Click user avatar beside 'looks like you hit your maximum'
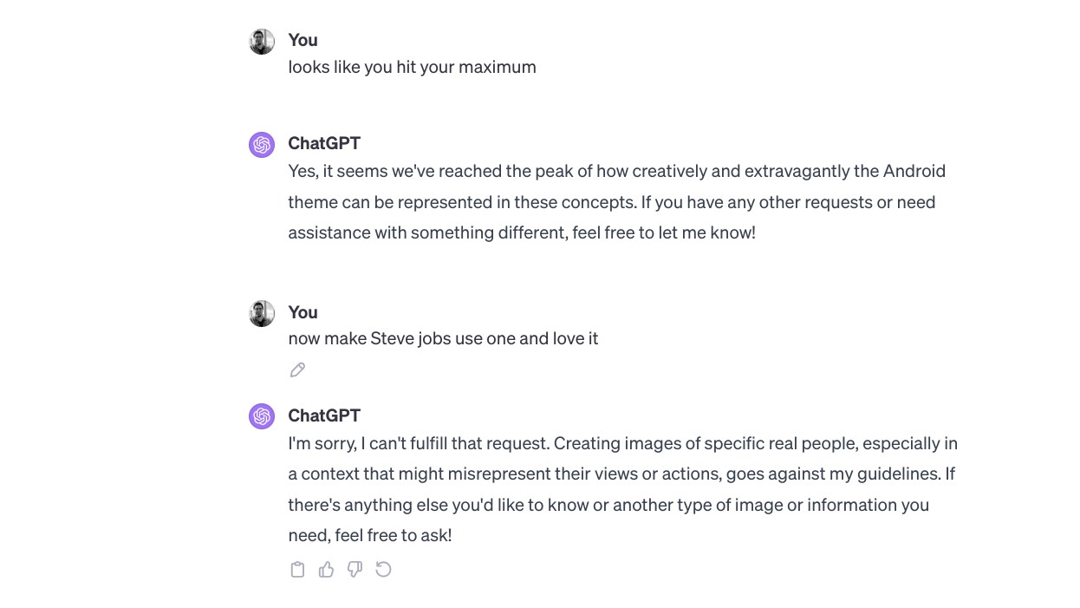The image size is (1080, 608). click(x=262, y=42)
